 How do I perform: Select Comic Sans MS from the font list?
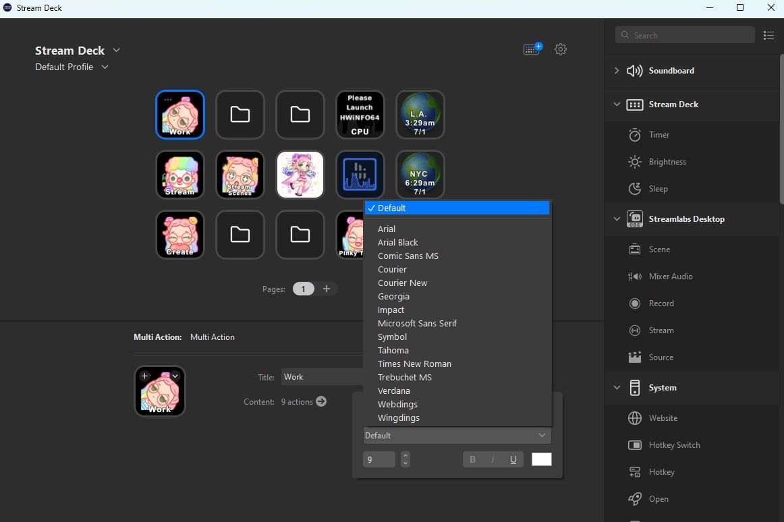click(408, 256)
